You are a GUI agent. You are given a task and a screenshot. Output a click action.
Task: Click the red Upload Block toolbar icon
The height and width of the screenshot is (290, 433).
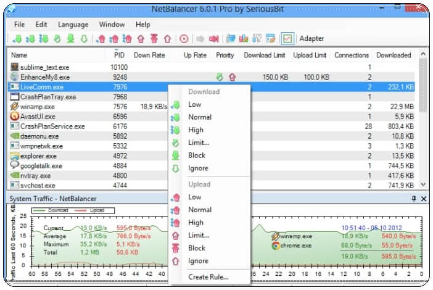click(x=154, y=39)
